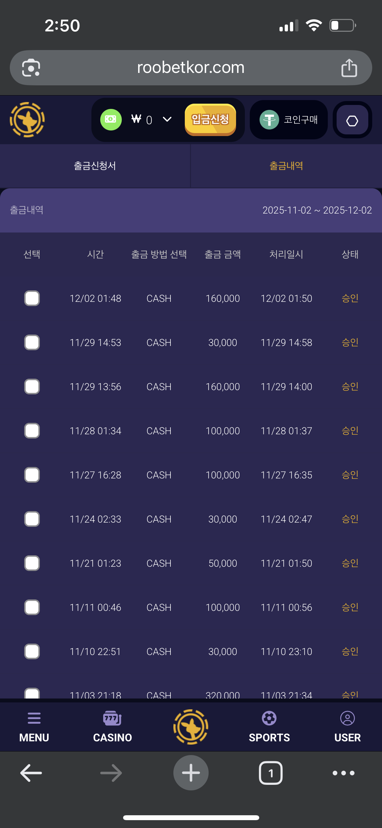
Task: Tap the 코인구매 button
Action: (x=289, y=120)
